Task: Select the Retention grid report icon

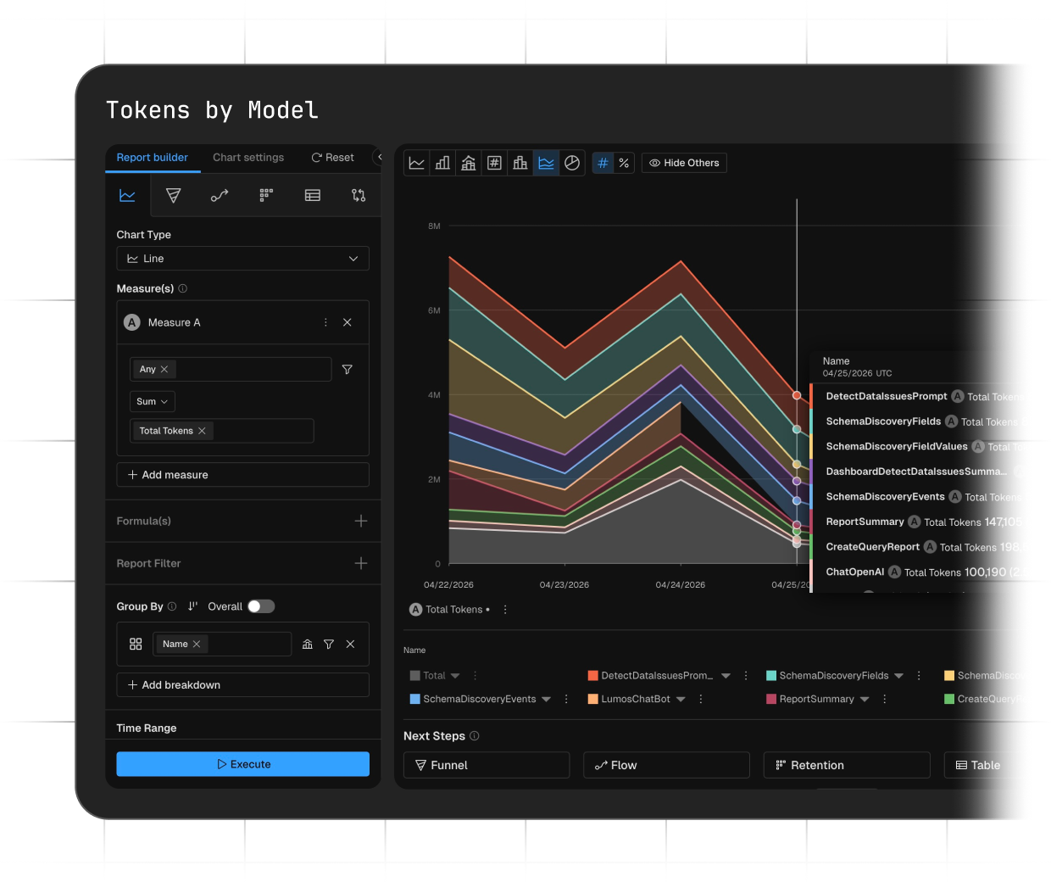Action: coord(266,196)
